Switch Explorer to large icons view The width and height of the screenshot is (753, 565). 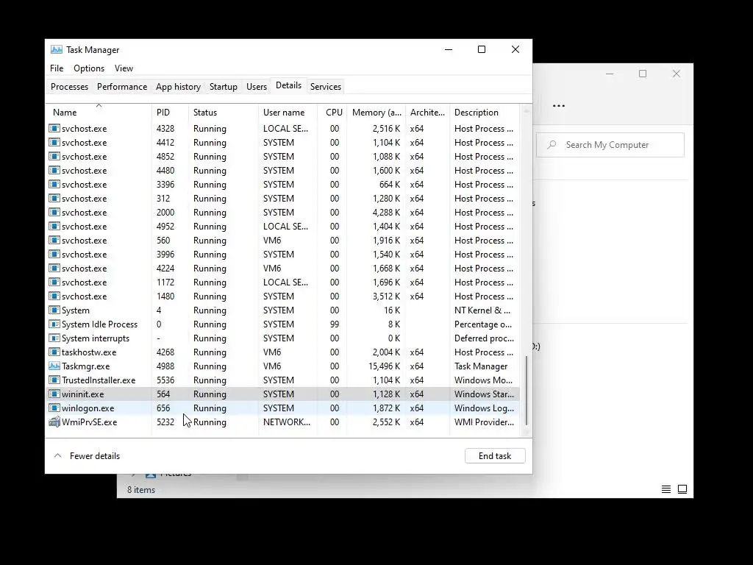click(682, 489)
